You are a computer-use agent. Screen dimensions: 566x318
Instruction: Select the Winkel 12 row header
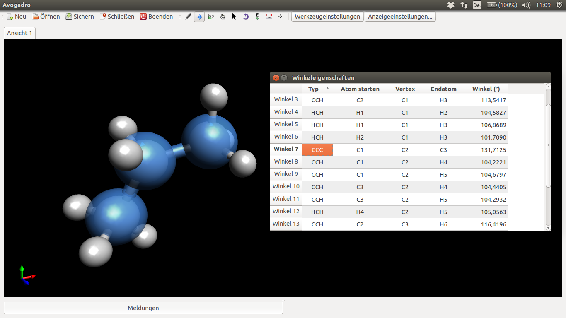(286, 212)
